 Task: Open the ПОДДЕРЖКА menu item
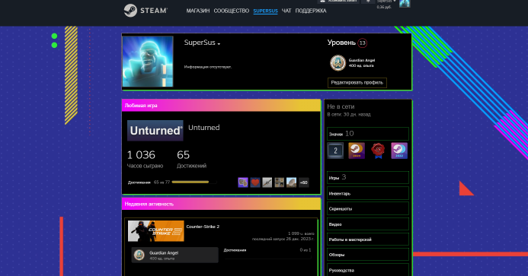[x=311, y=11]
